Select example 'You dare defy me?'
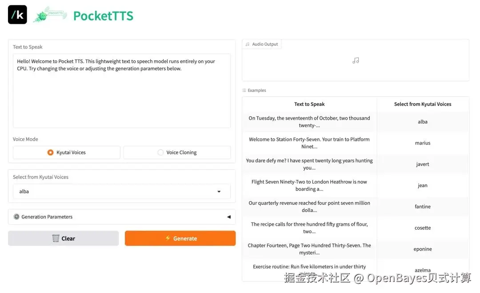 pos(309,164)
